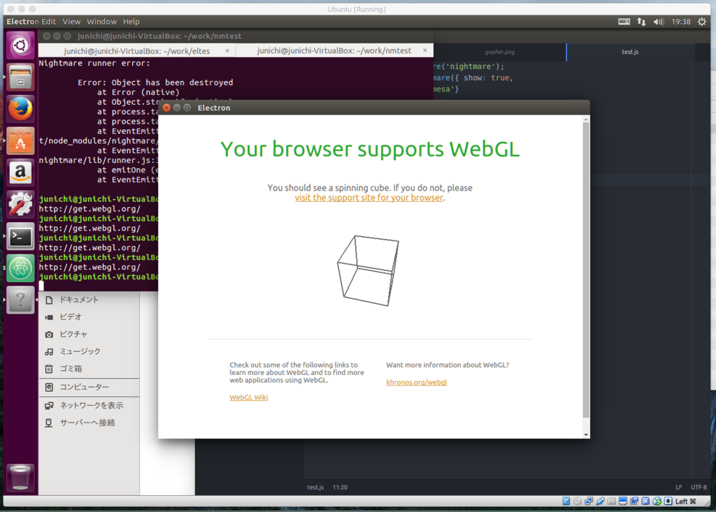
Task: Click the 19:38 clock in panel
Action: coord(681,22)
